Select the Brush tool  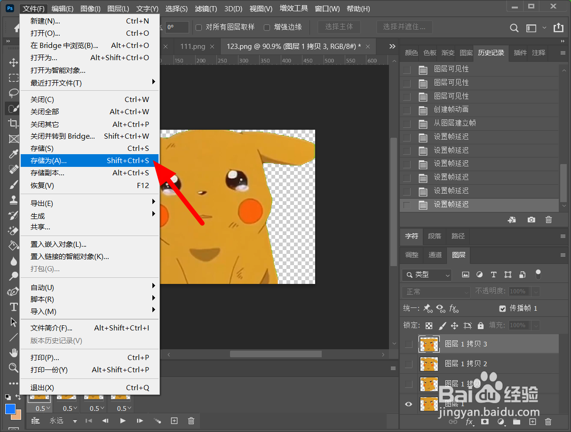click(13, 185)
